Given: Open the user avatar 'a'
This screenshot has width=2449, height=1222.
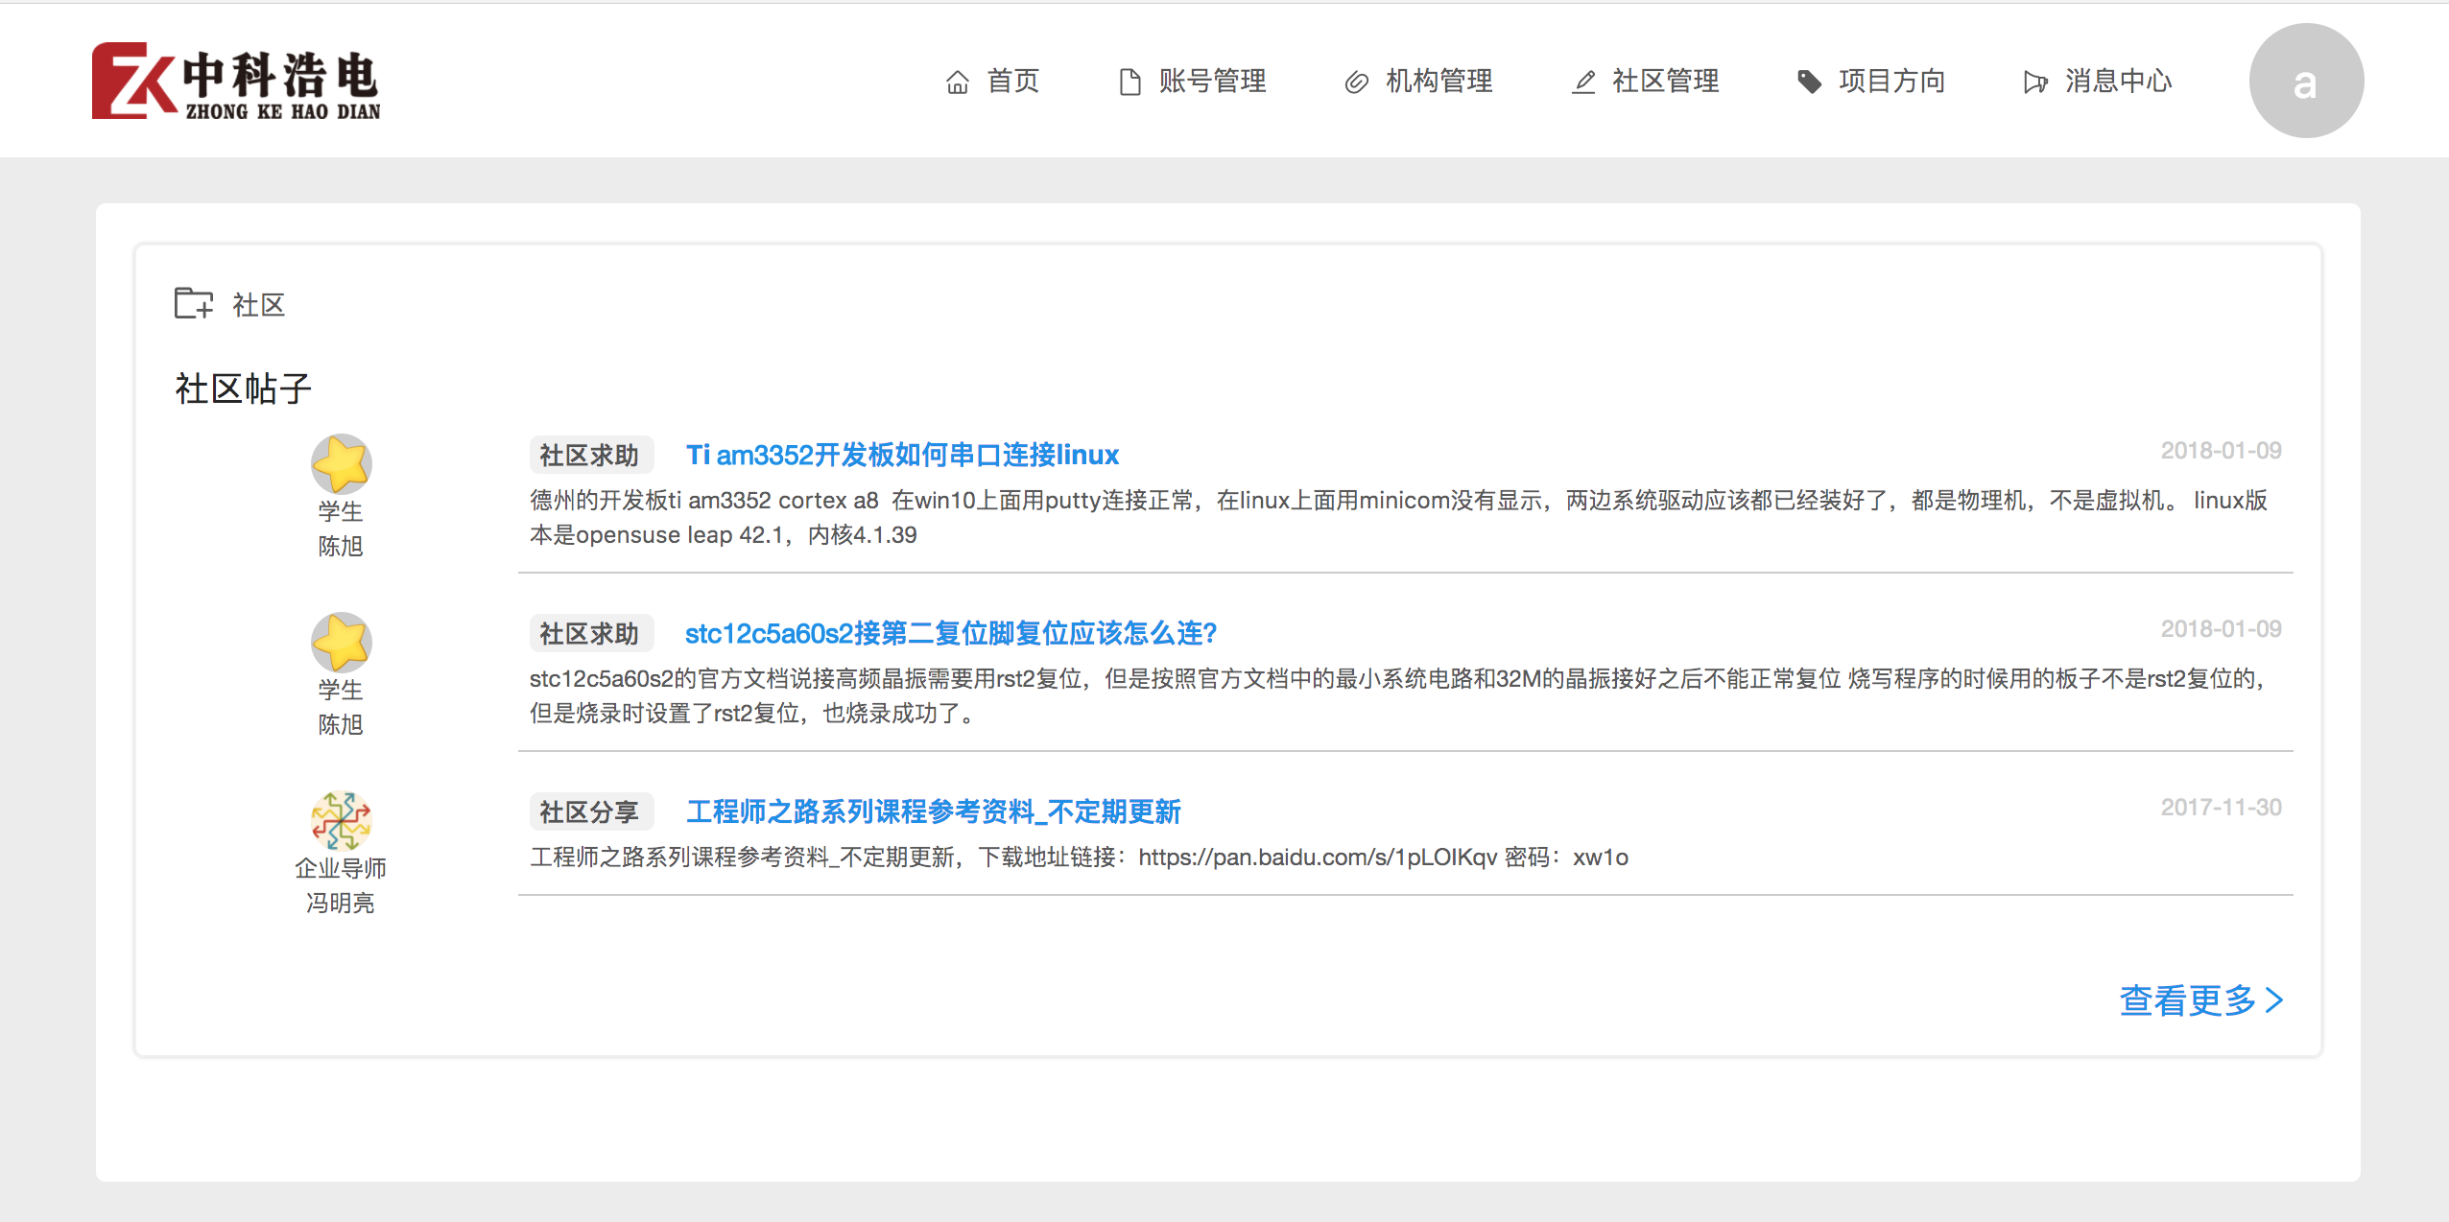Looking at the screenshot, I should click(2306, 81).
